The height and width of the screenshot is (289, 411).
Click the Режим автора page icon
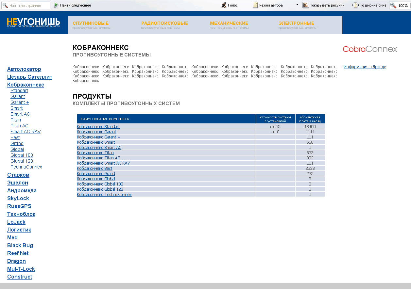[255, 5]
